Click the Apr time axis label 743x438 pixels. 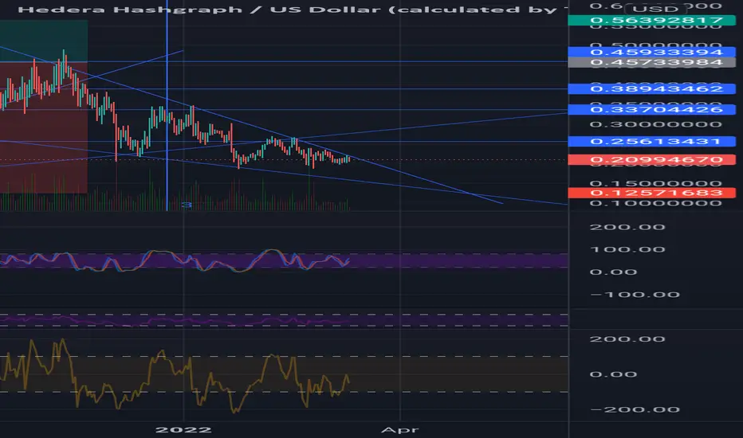[400, 430]
